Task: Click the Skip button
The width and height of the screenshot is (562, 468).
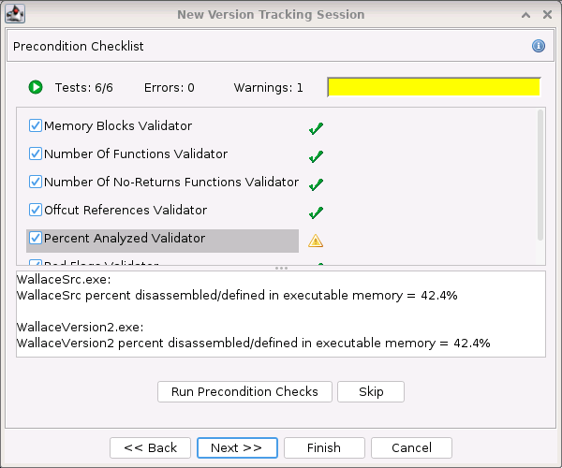Action: 371,391
